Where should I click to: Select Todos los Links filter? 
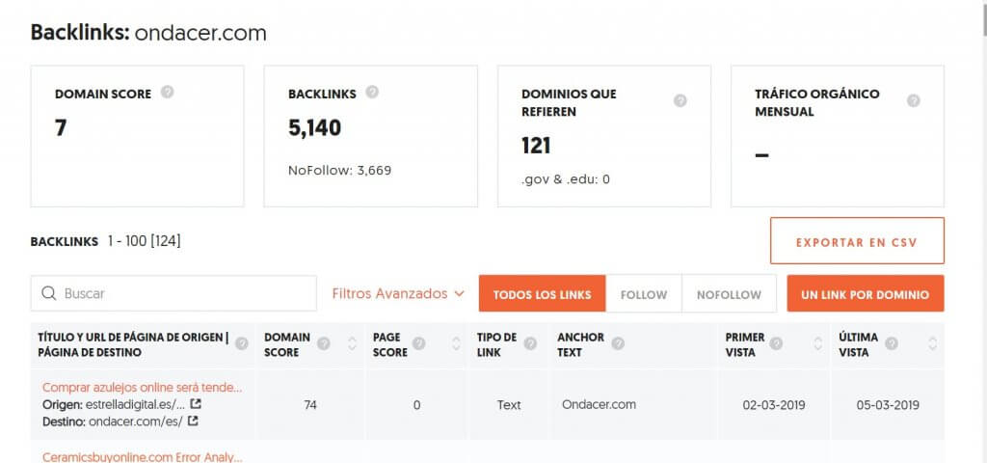(x=543, y=294)
